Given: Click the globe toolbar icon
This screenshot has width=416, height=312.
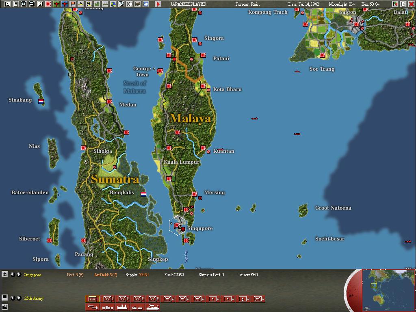Looking at the screenshot, I should tap(113, 4).
